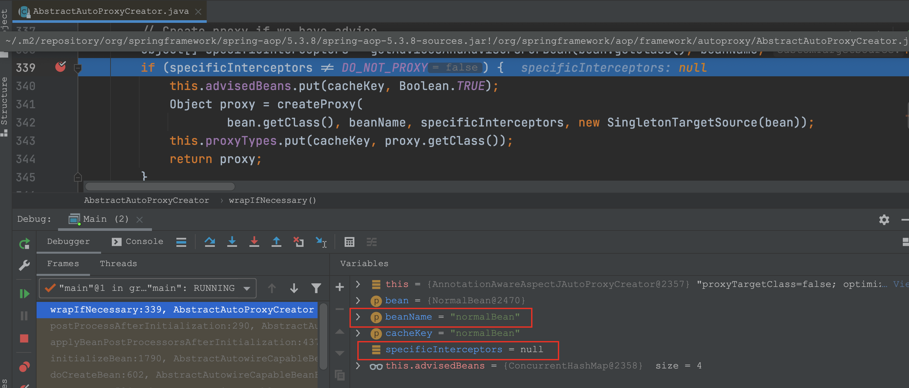Click the 'View' link in this row
This screenshot has height=388, width=909.
pyautogui.click(x=901, y=284)
